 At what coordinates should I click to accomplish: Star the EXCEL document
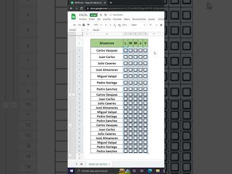click(101, 15)
